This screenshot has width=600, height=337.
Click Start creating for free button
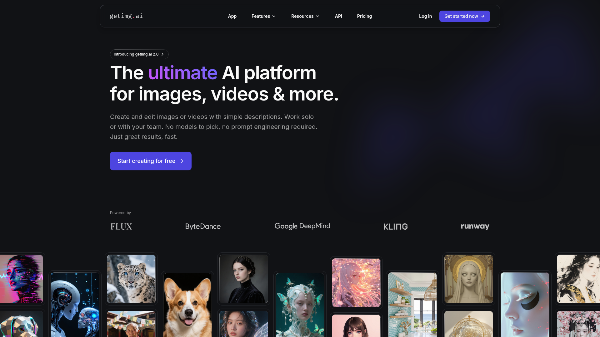pos(151,161)
